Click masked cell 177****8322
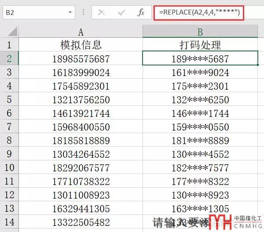The image size is (264, 232). tap(200, 181)
